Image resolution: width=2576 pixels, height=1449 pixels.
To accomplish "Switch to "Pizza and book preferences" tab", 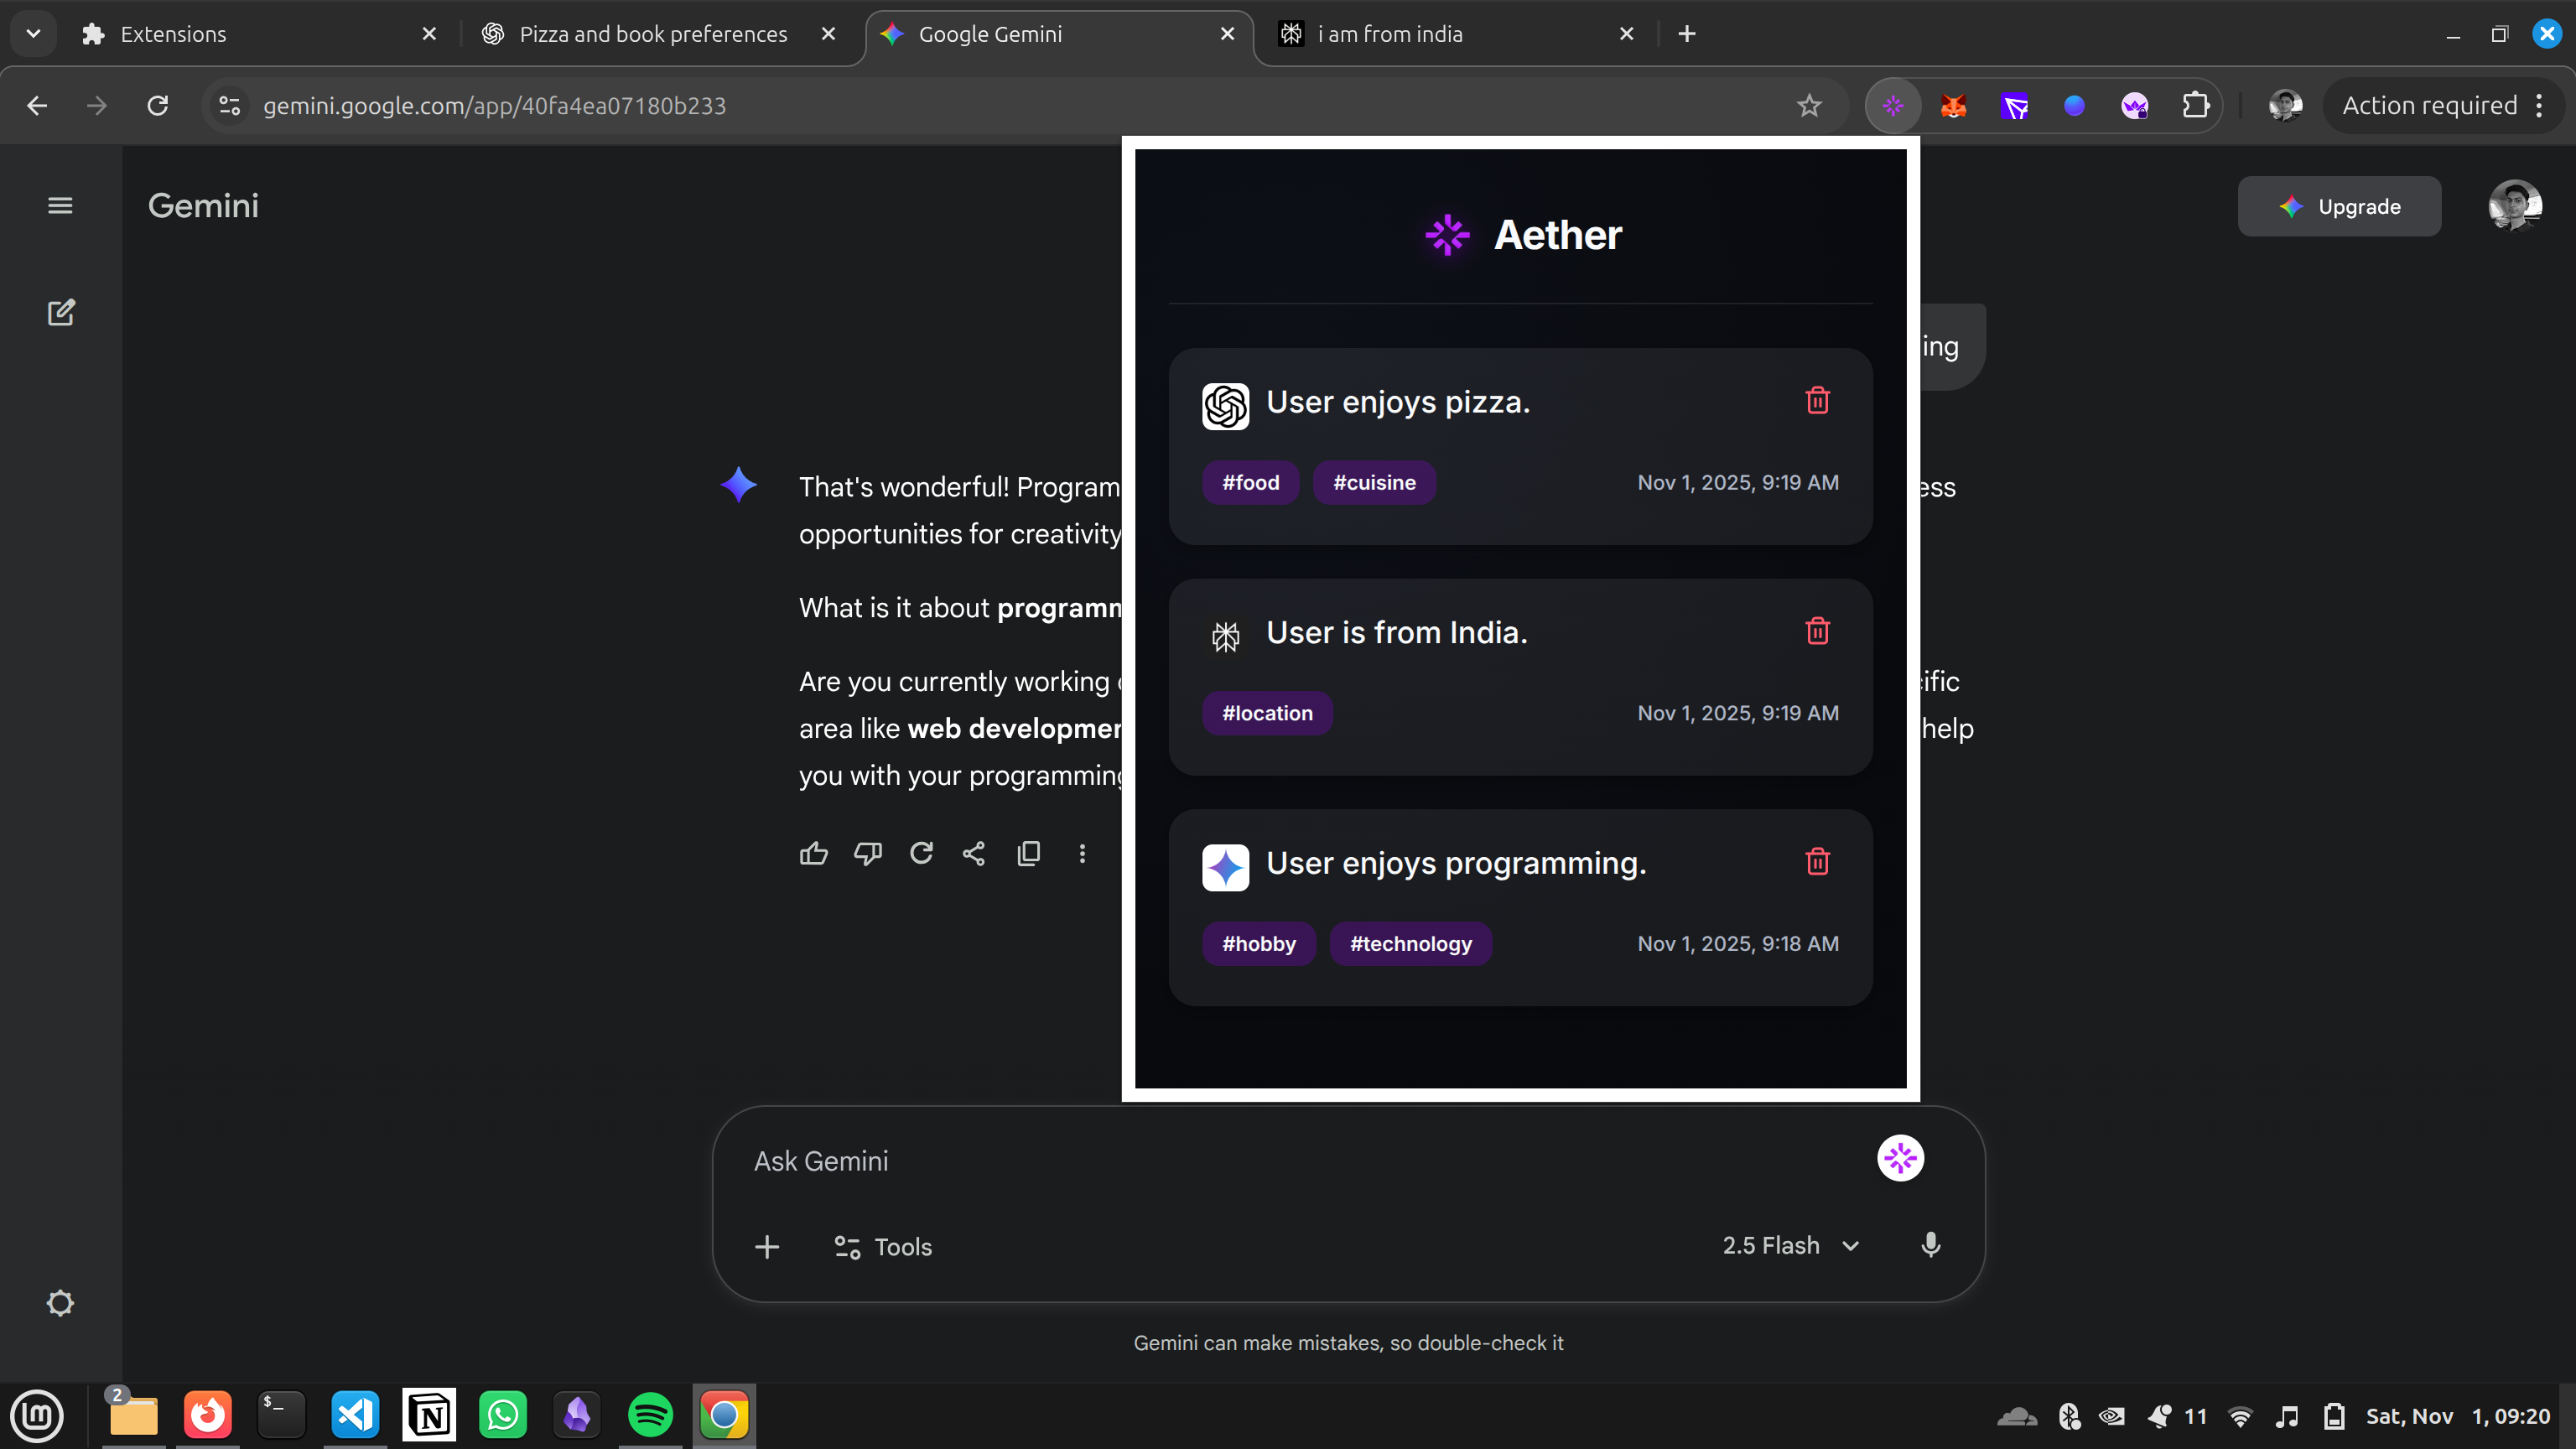I will 653,34.
